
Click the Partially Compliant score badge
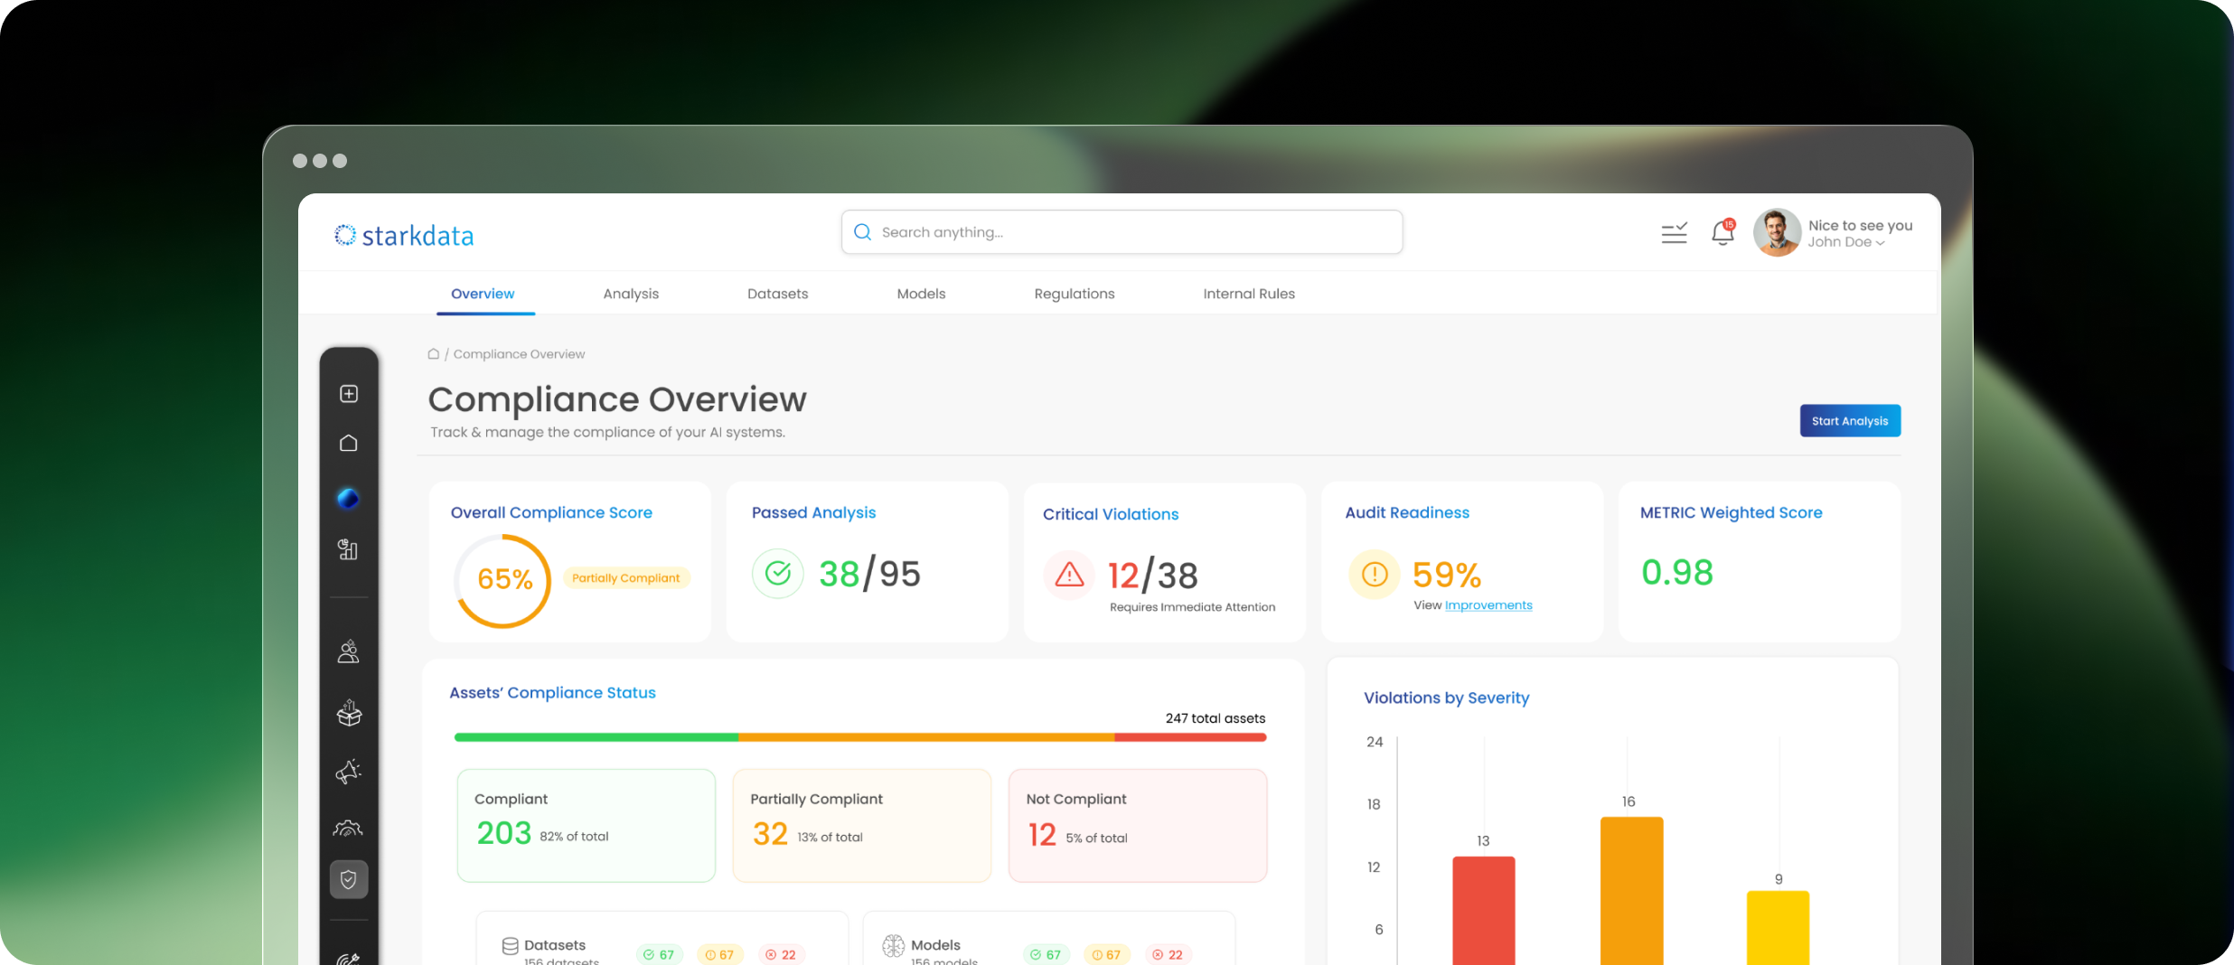click(626, 578)
